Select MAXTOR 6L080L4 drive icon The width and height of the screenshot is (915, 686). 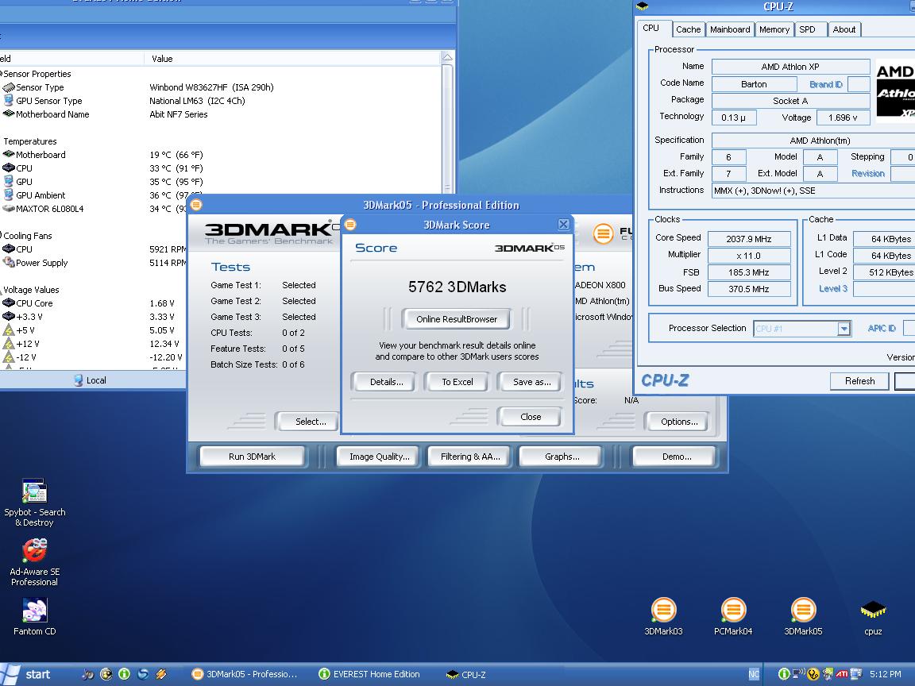[x=8, y=208]
